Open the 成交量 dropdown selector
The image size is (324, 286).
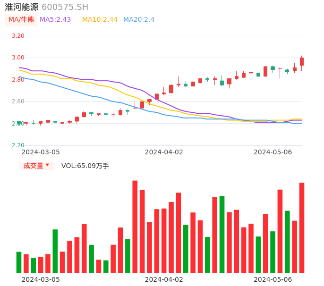[x=36, y=166]
